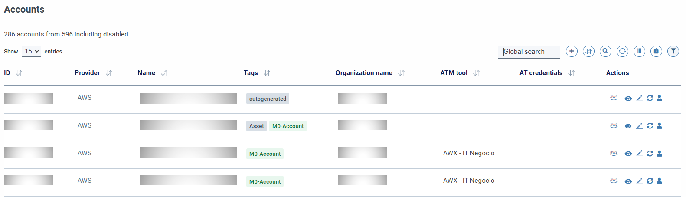Viewport: 686px width, 197px height.
Task: Click the magnifier search toolbar icon
Action: (605, 51)
